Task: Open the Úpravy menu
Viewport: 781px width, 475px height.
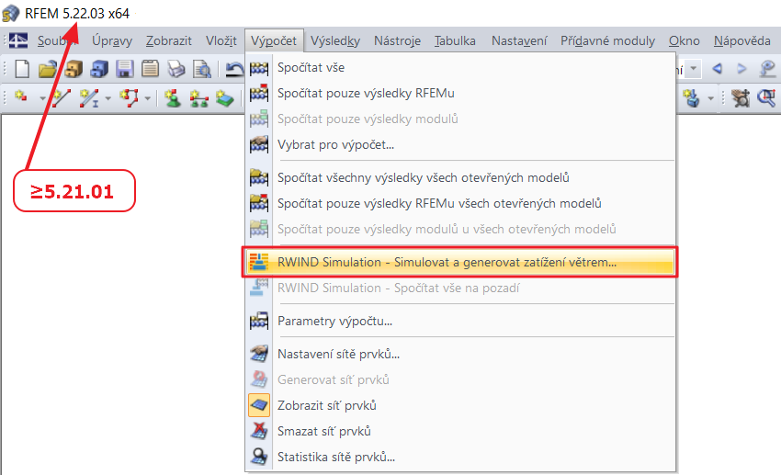Action: point(112,40)
